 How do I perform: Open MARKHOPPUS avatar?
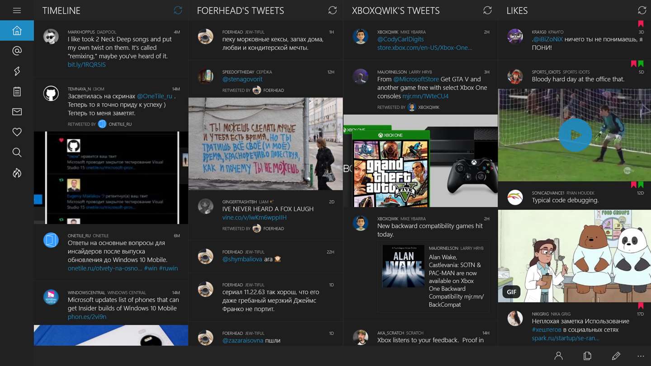(x=51, y=36)
